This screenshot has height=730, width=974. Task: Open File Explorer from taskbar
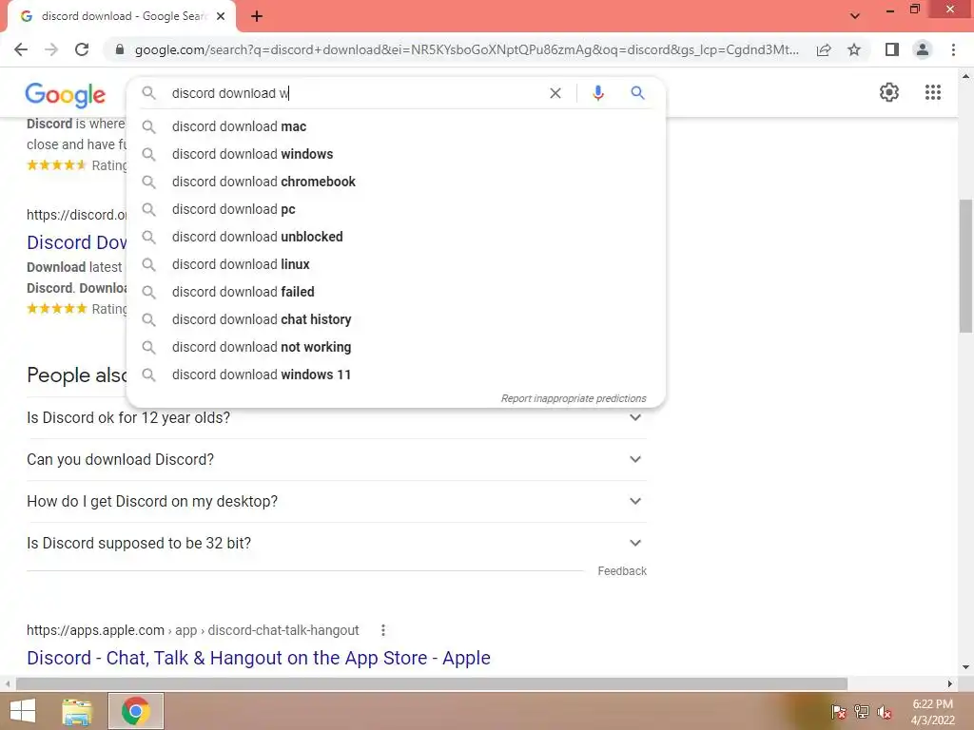(77, 711)
